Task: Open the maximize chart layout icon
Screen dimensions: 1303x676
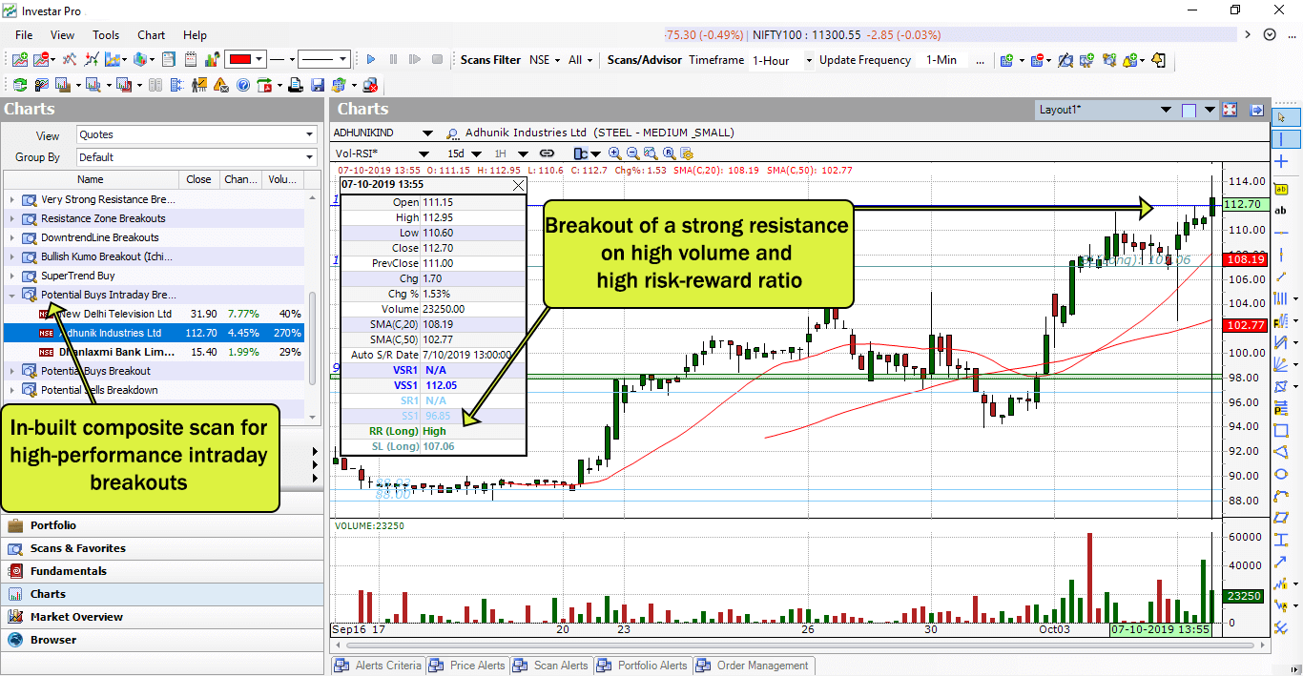Action: [1230, 110]
